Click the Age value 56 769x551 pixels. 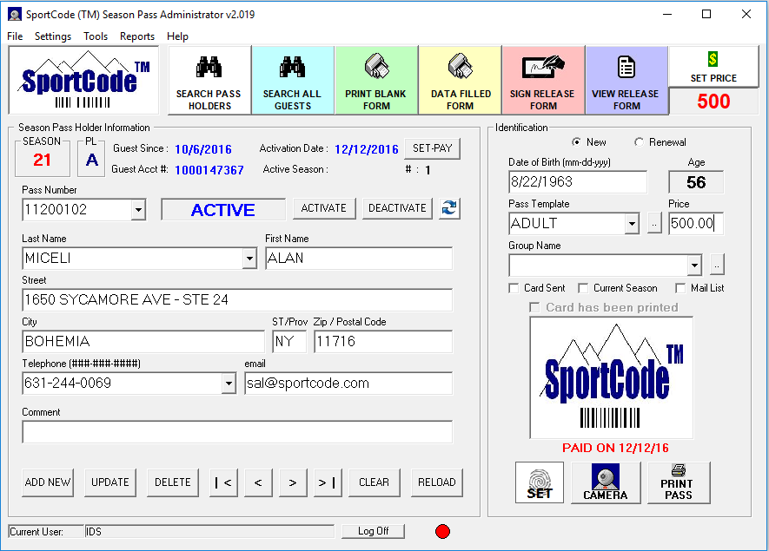pos(696,182)
